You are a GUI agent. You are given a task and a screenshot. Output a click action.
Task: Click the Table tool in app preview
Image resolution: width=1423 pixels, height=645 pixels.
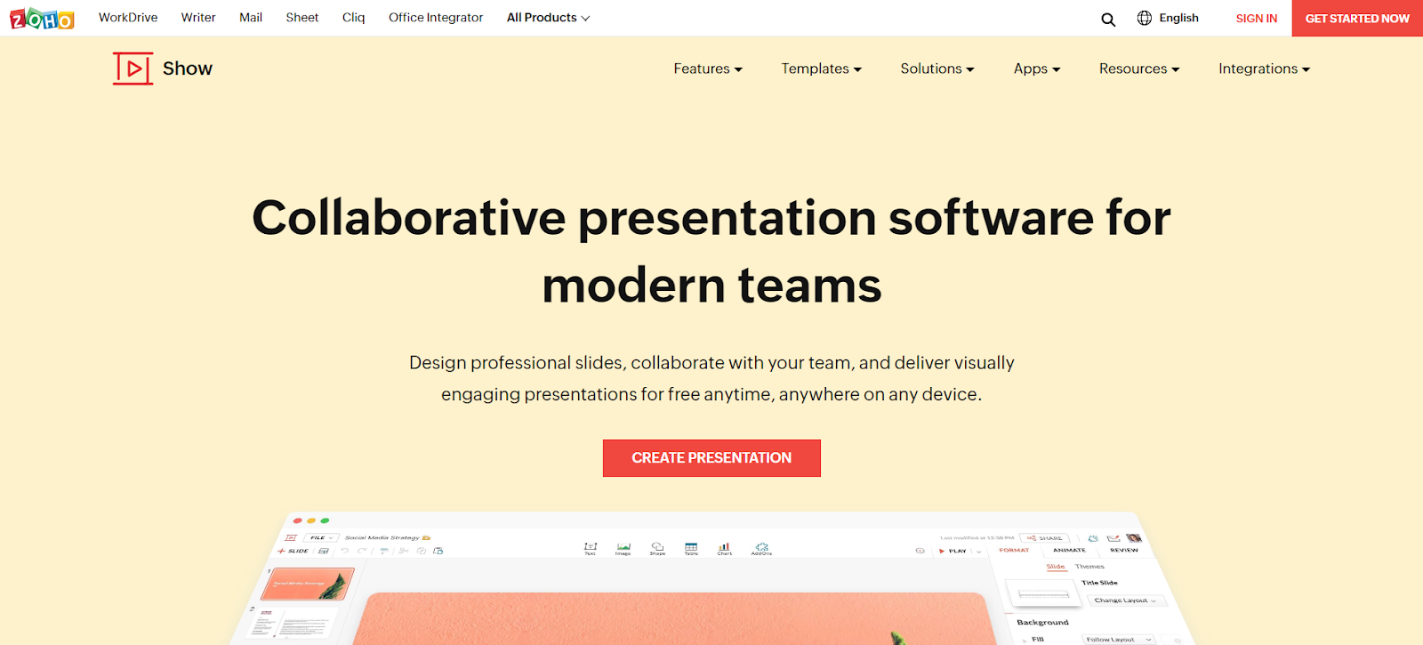[691, 548]
